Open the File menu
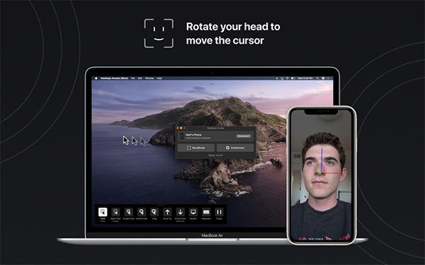 coord(133,78)
